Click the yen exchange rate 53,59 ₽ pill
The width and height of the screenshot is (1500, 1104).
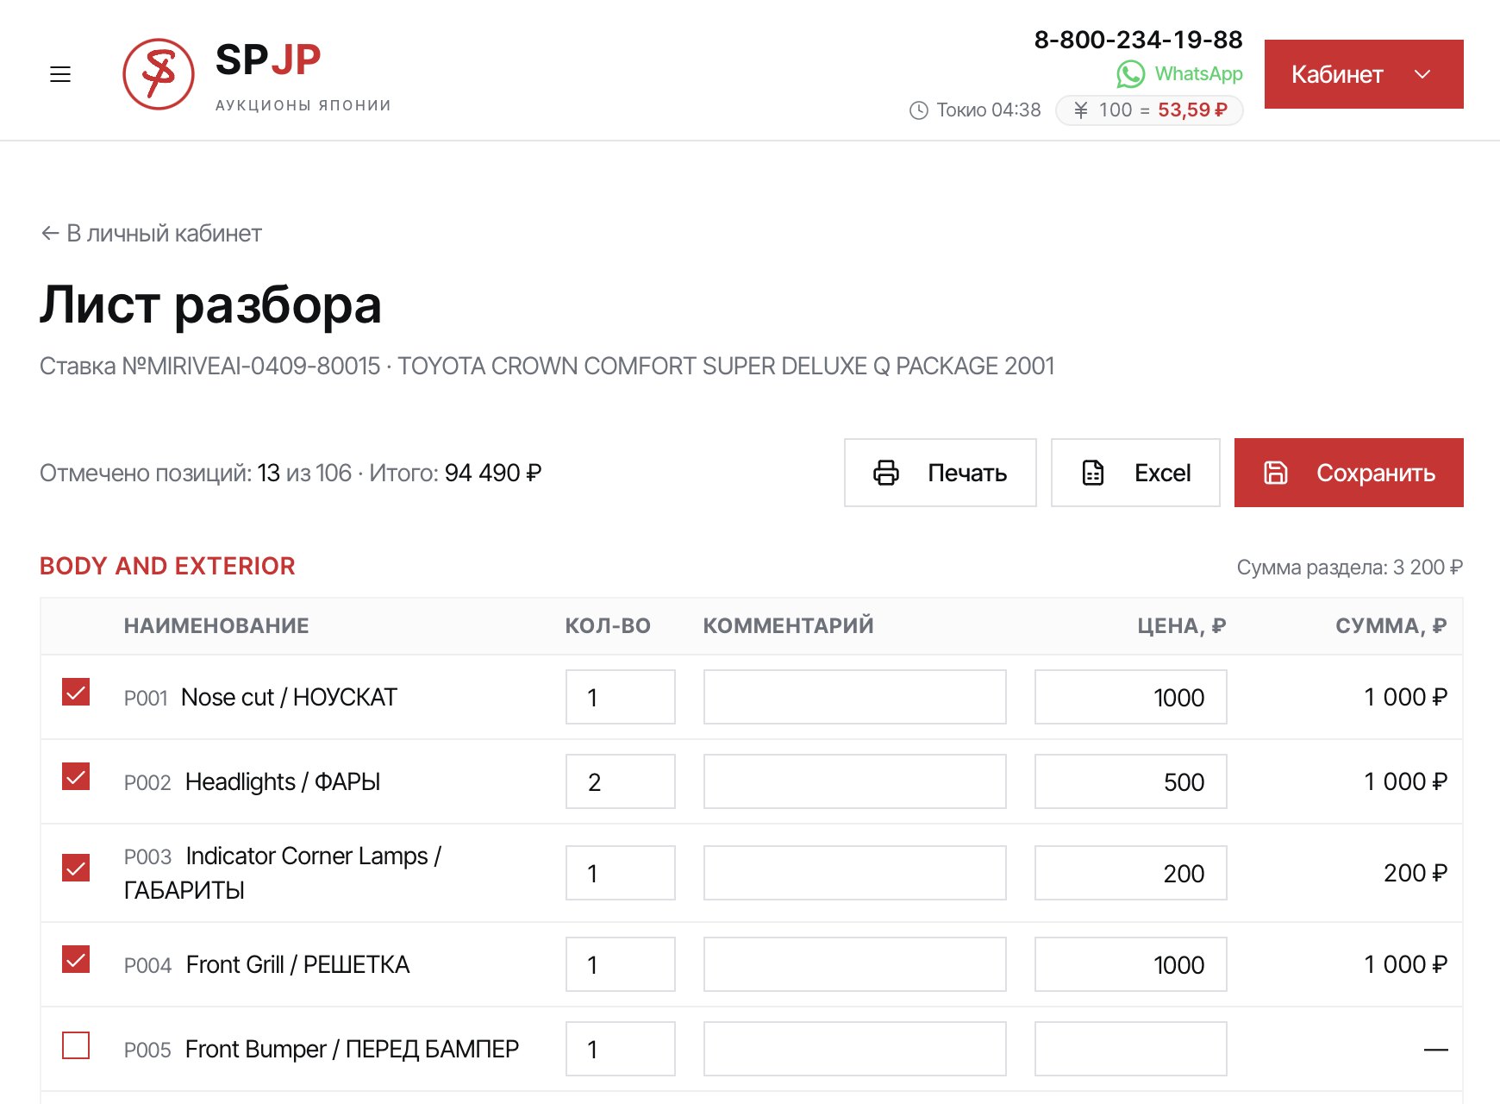point(1149,110)
